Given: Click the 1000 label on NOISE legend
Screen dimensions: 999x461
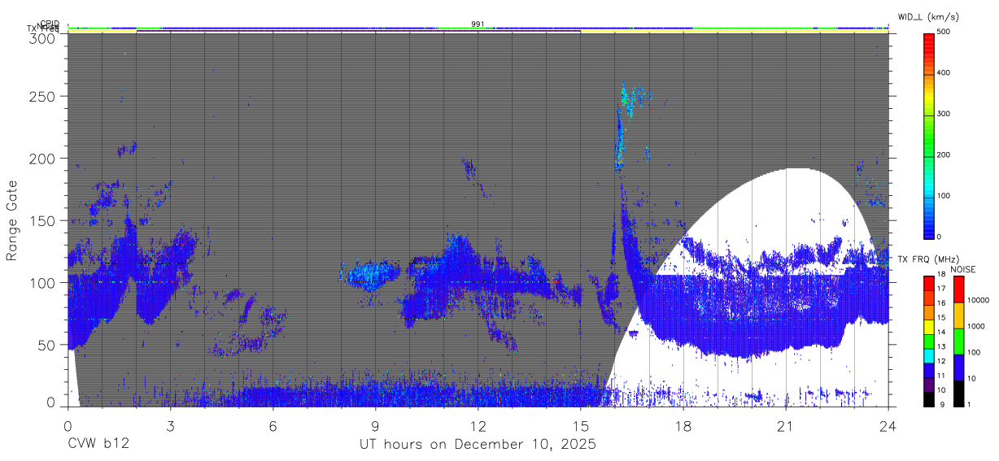Looking at the screenshot, I should click(x=976, y=327).
